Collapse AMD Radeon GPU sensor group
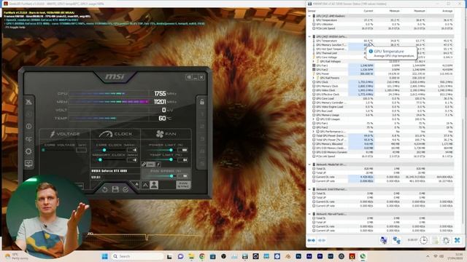The width and height of the screenshot is (467, 262). (309, 16)
